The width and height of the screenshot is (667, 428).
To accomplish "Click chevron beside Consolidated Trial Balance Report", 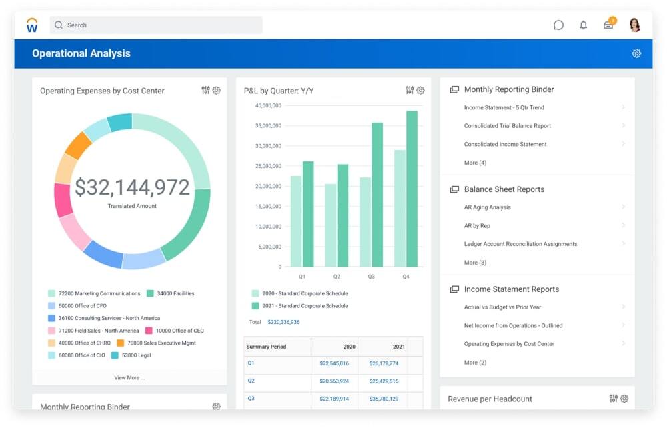I will coord(623,125).
